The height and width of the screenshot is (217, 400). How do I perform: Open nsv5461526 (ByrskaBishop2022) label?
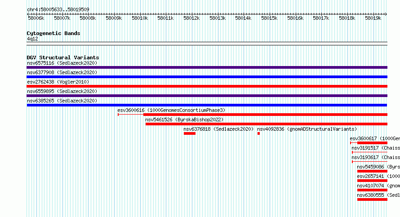(184, 120)
